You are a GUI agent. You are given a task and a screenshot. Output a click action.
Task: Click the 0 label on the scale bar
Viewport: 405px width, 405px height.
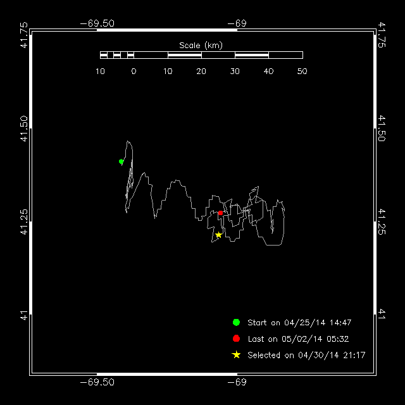click(134, 72)
